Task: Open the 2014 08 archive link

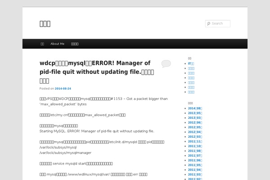Action: click(x=195, y=108)
